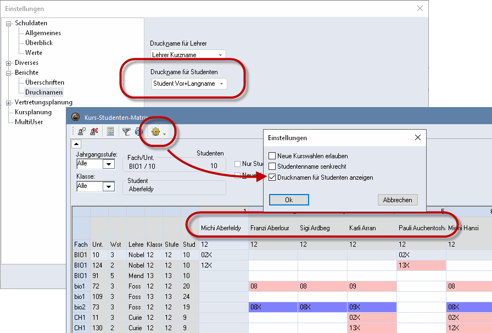
Task: Close the small Einstellungen dialog
Action: click(418, 137)
